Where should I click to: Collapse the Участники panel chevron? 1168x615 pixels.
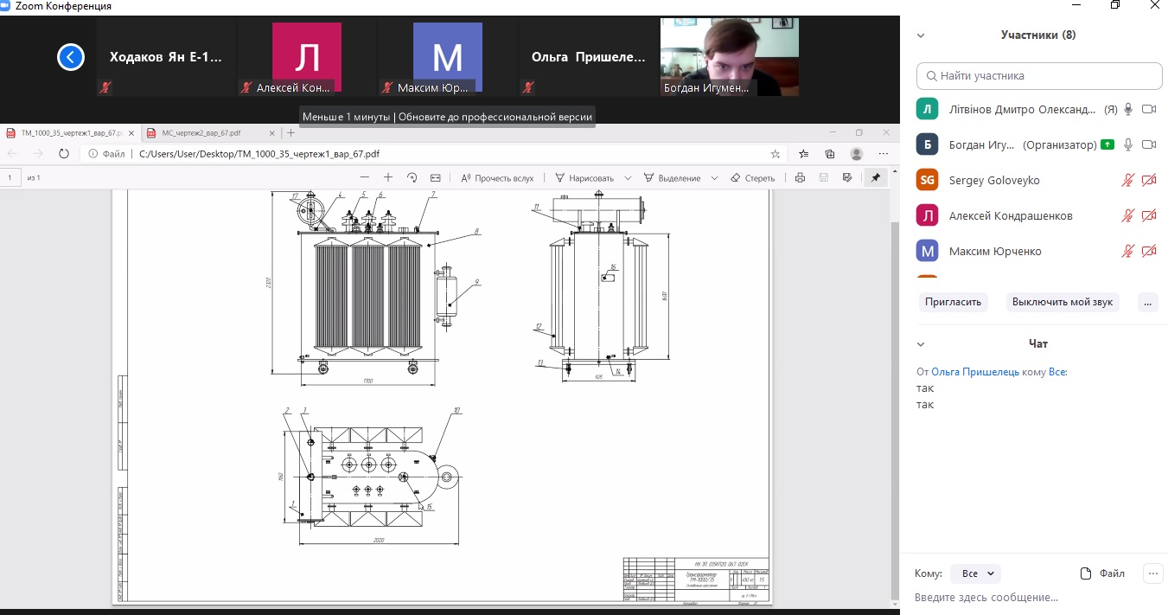(x=921, y=35)
